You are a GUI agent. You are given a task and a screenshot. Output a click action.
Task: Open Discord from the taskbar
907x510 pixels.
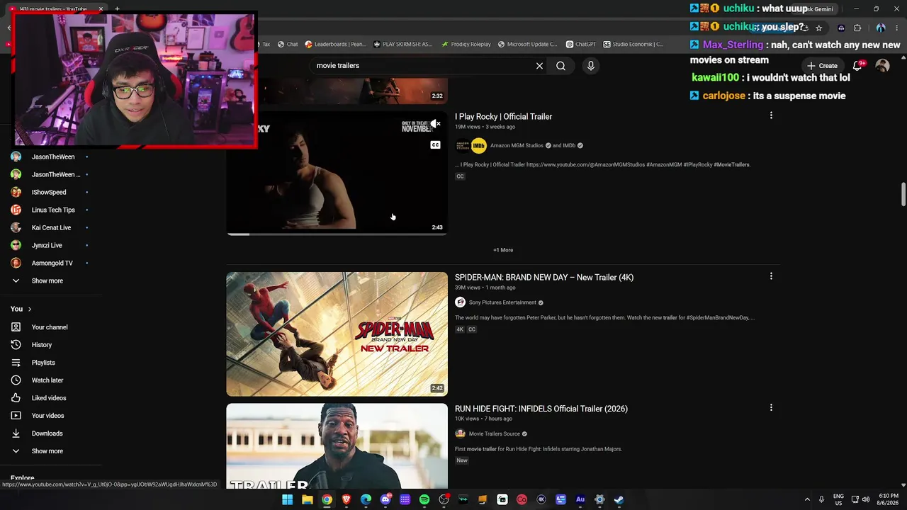[385, 499]
